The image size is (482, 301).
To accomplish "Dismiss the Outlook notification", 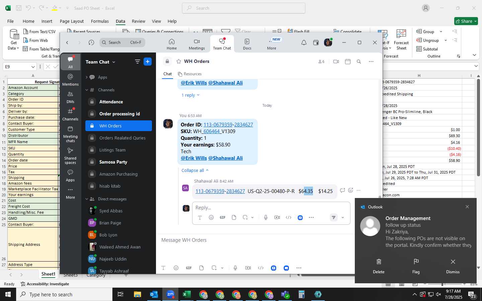I will pyautogui.click(x=453, y=266).
